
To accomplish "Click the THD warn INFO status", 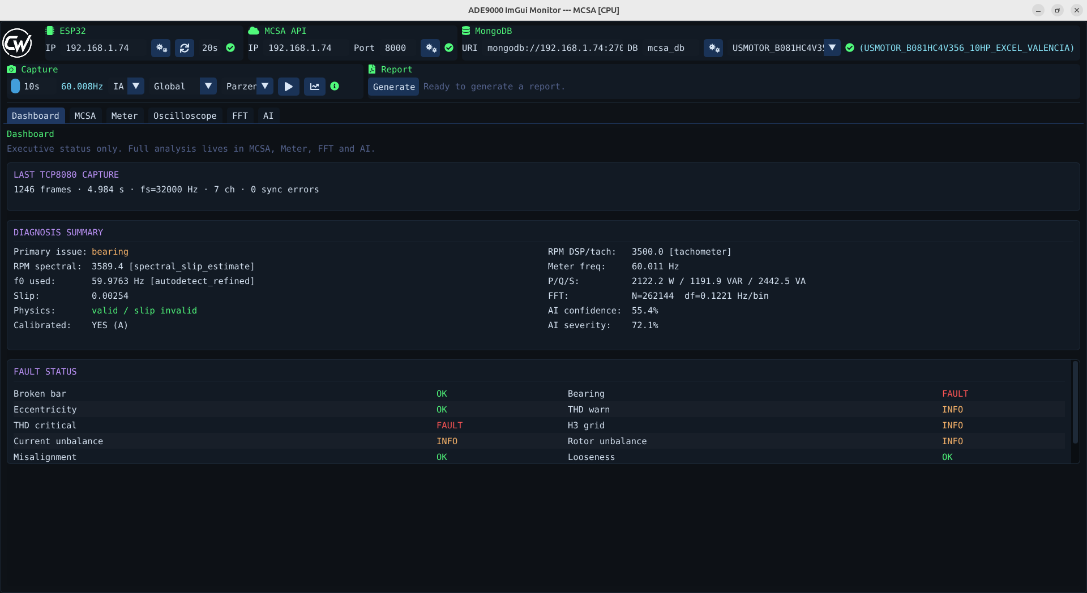I will click(x=952, y=410).
